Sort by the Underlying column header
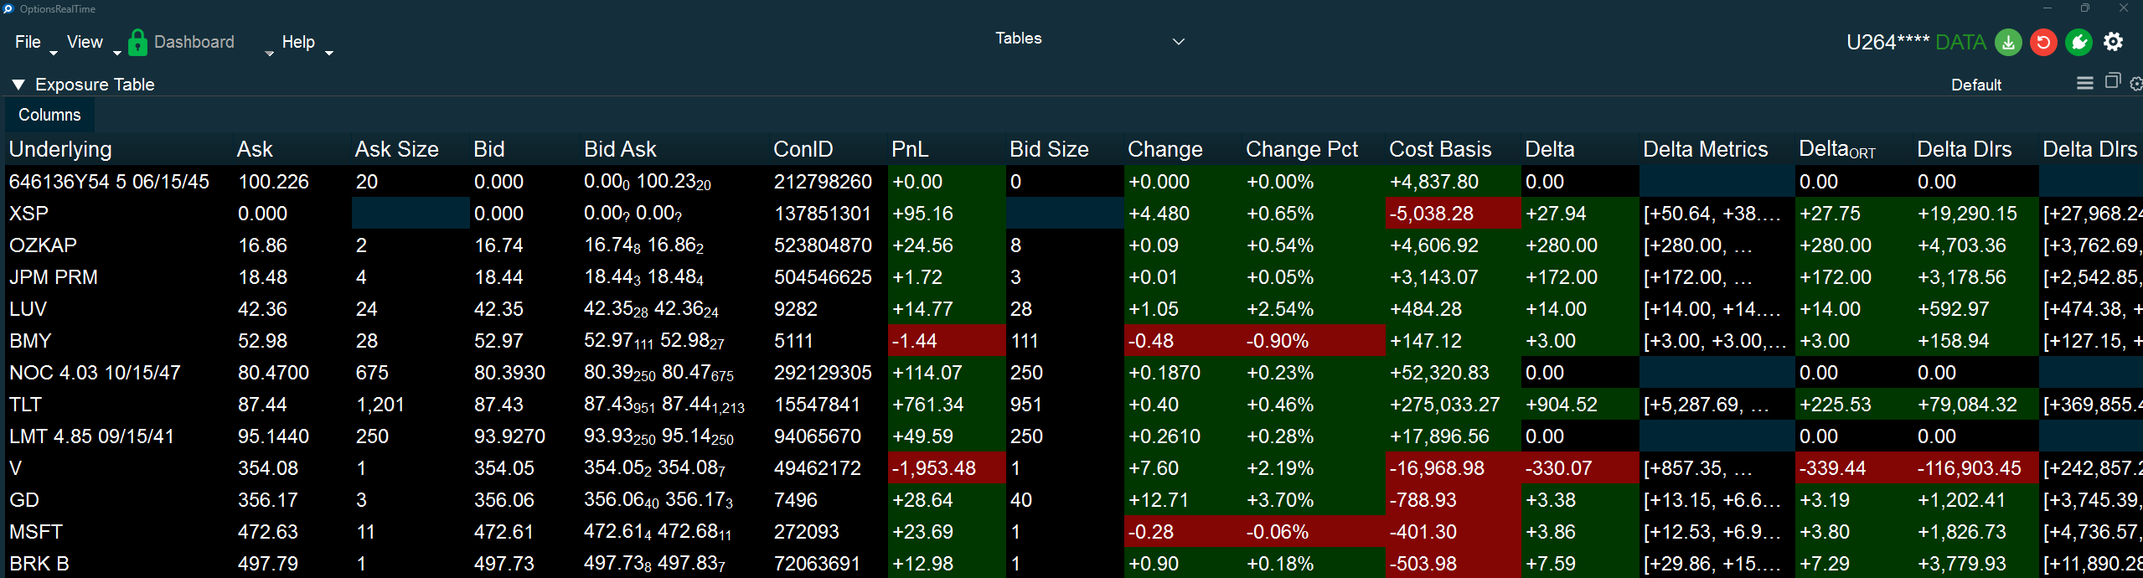This screenshot has height=578, width=2143. pos(60,149)
